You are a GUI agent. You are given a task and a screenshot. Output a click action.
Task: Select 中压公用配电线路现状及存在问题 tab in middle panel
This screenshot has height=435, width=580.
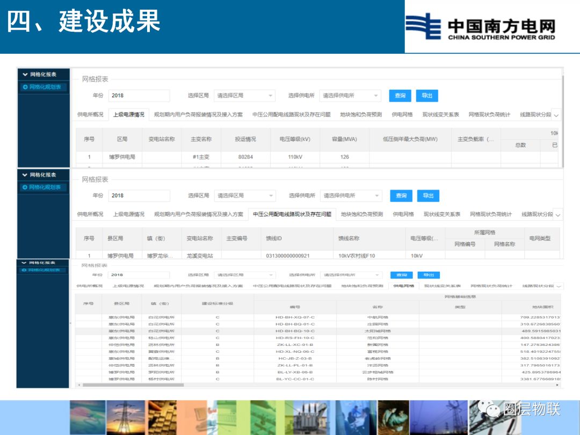tap(292, 214)
